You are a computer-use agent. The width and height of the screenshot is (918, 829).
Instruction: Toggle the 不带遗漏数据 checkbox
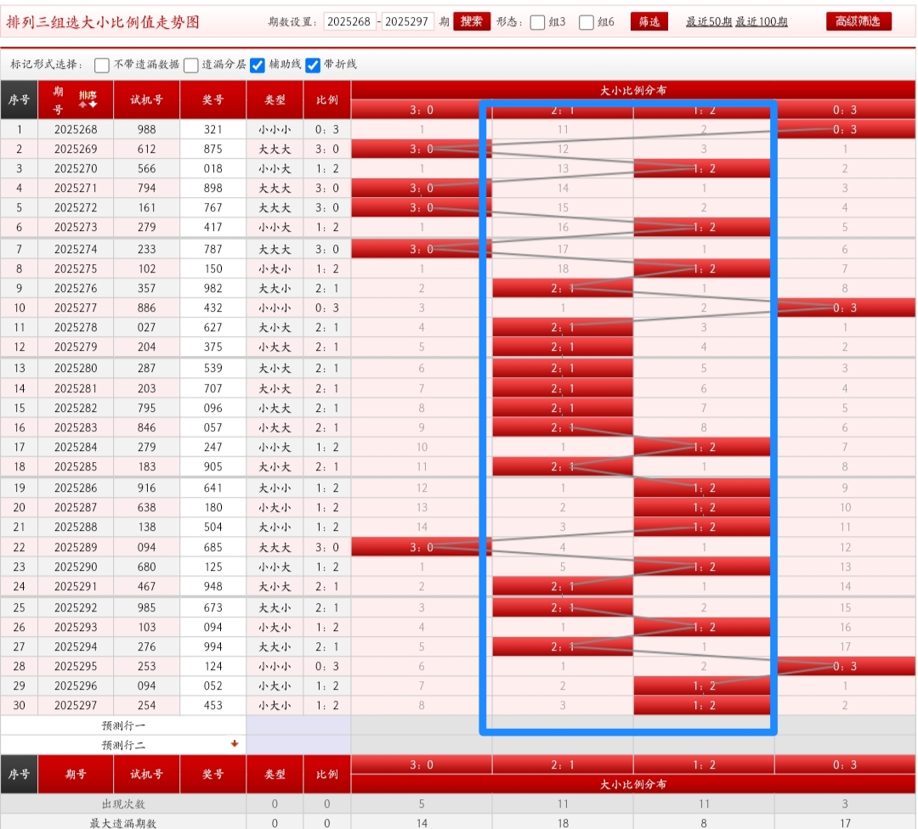click(102, 65)
